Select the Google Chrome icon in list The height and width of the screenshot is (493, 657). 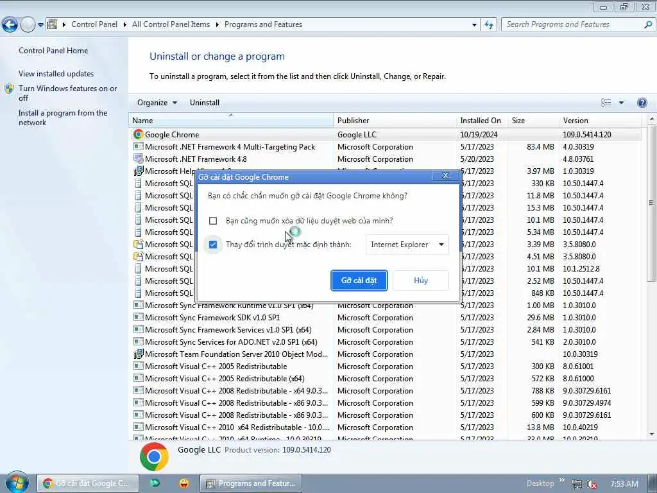click(138, 134)
